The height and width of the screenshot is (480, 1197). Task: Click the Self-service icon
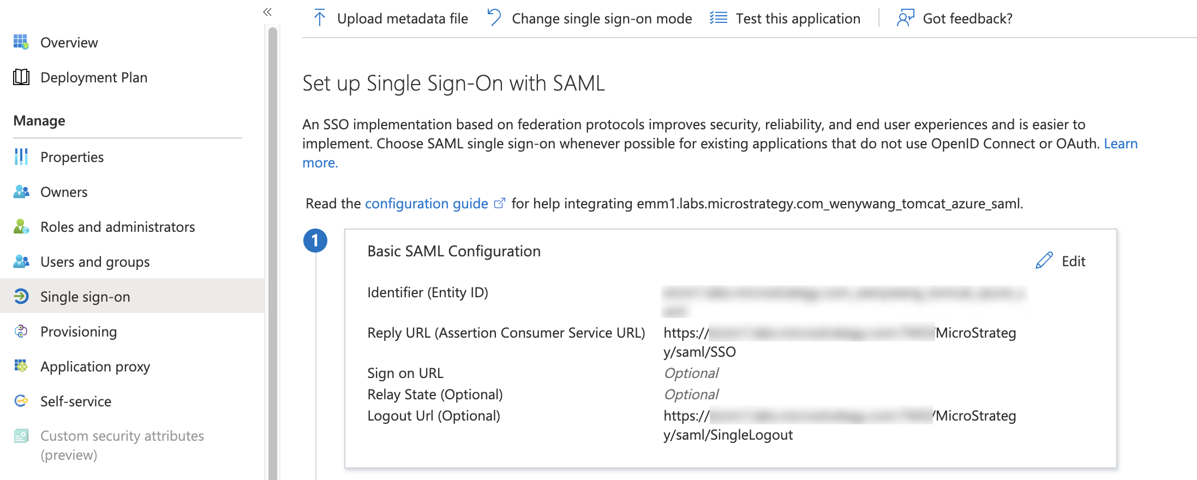coord(21,401)
